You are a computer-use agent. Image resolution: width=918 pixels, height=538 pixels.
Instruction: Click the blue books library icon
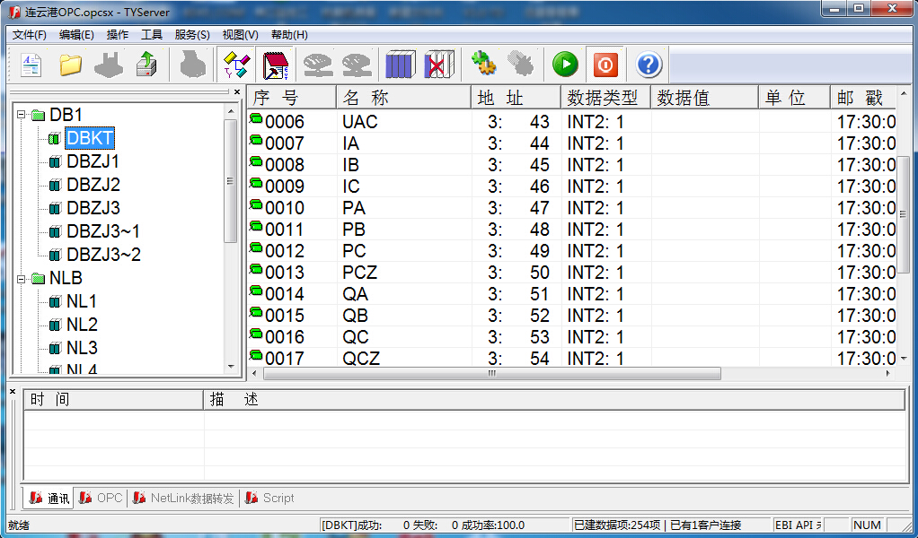tap(400, 65)
